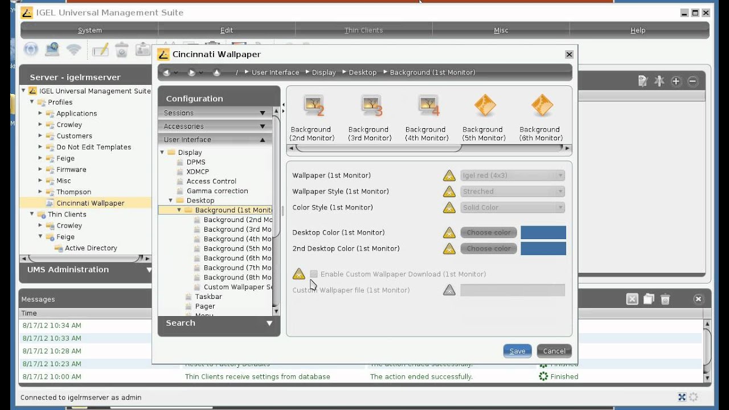The width and height of the screenshot is (729, 410).
Task: Click the copy messages icon
Action: (x=649, y=299)
